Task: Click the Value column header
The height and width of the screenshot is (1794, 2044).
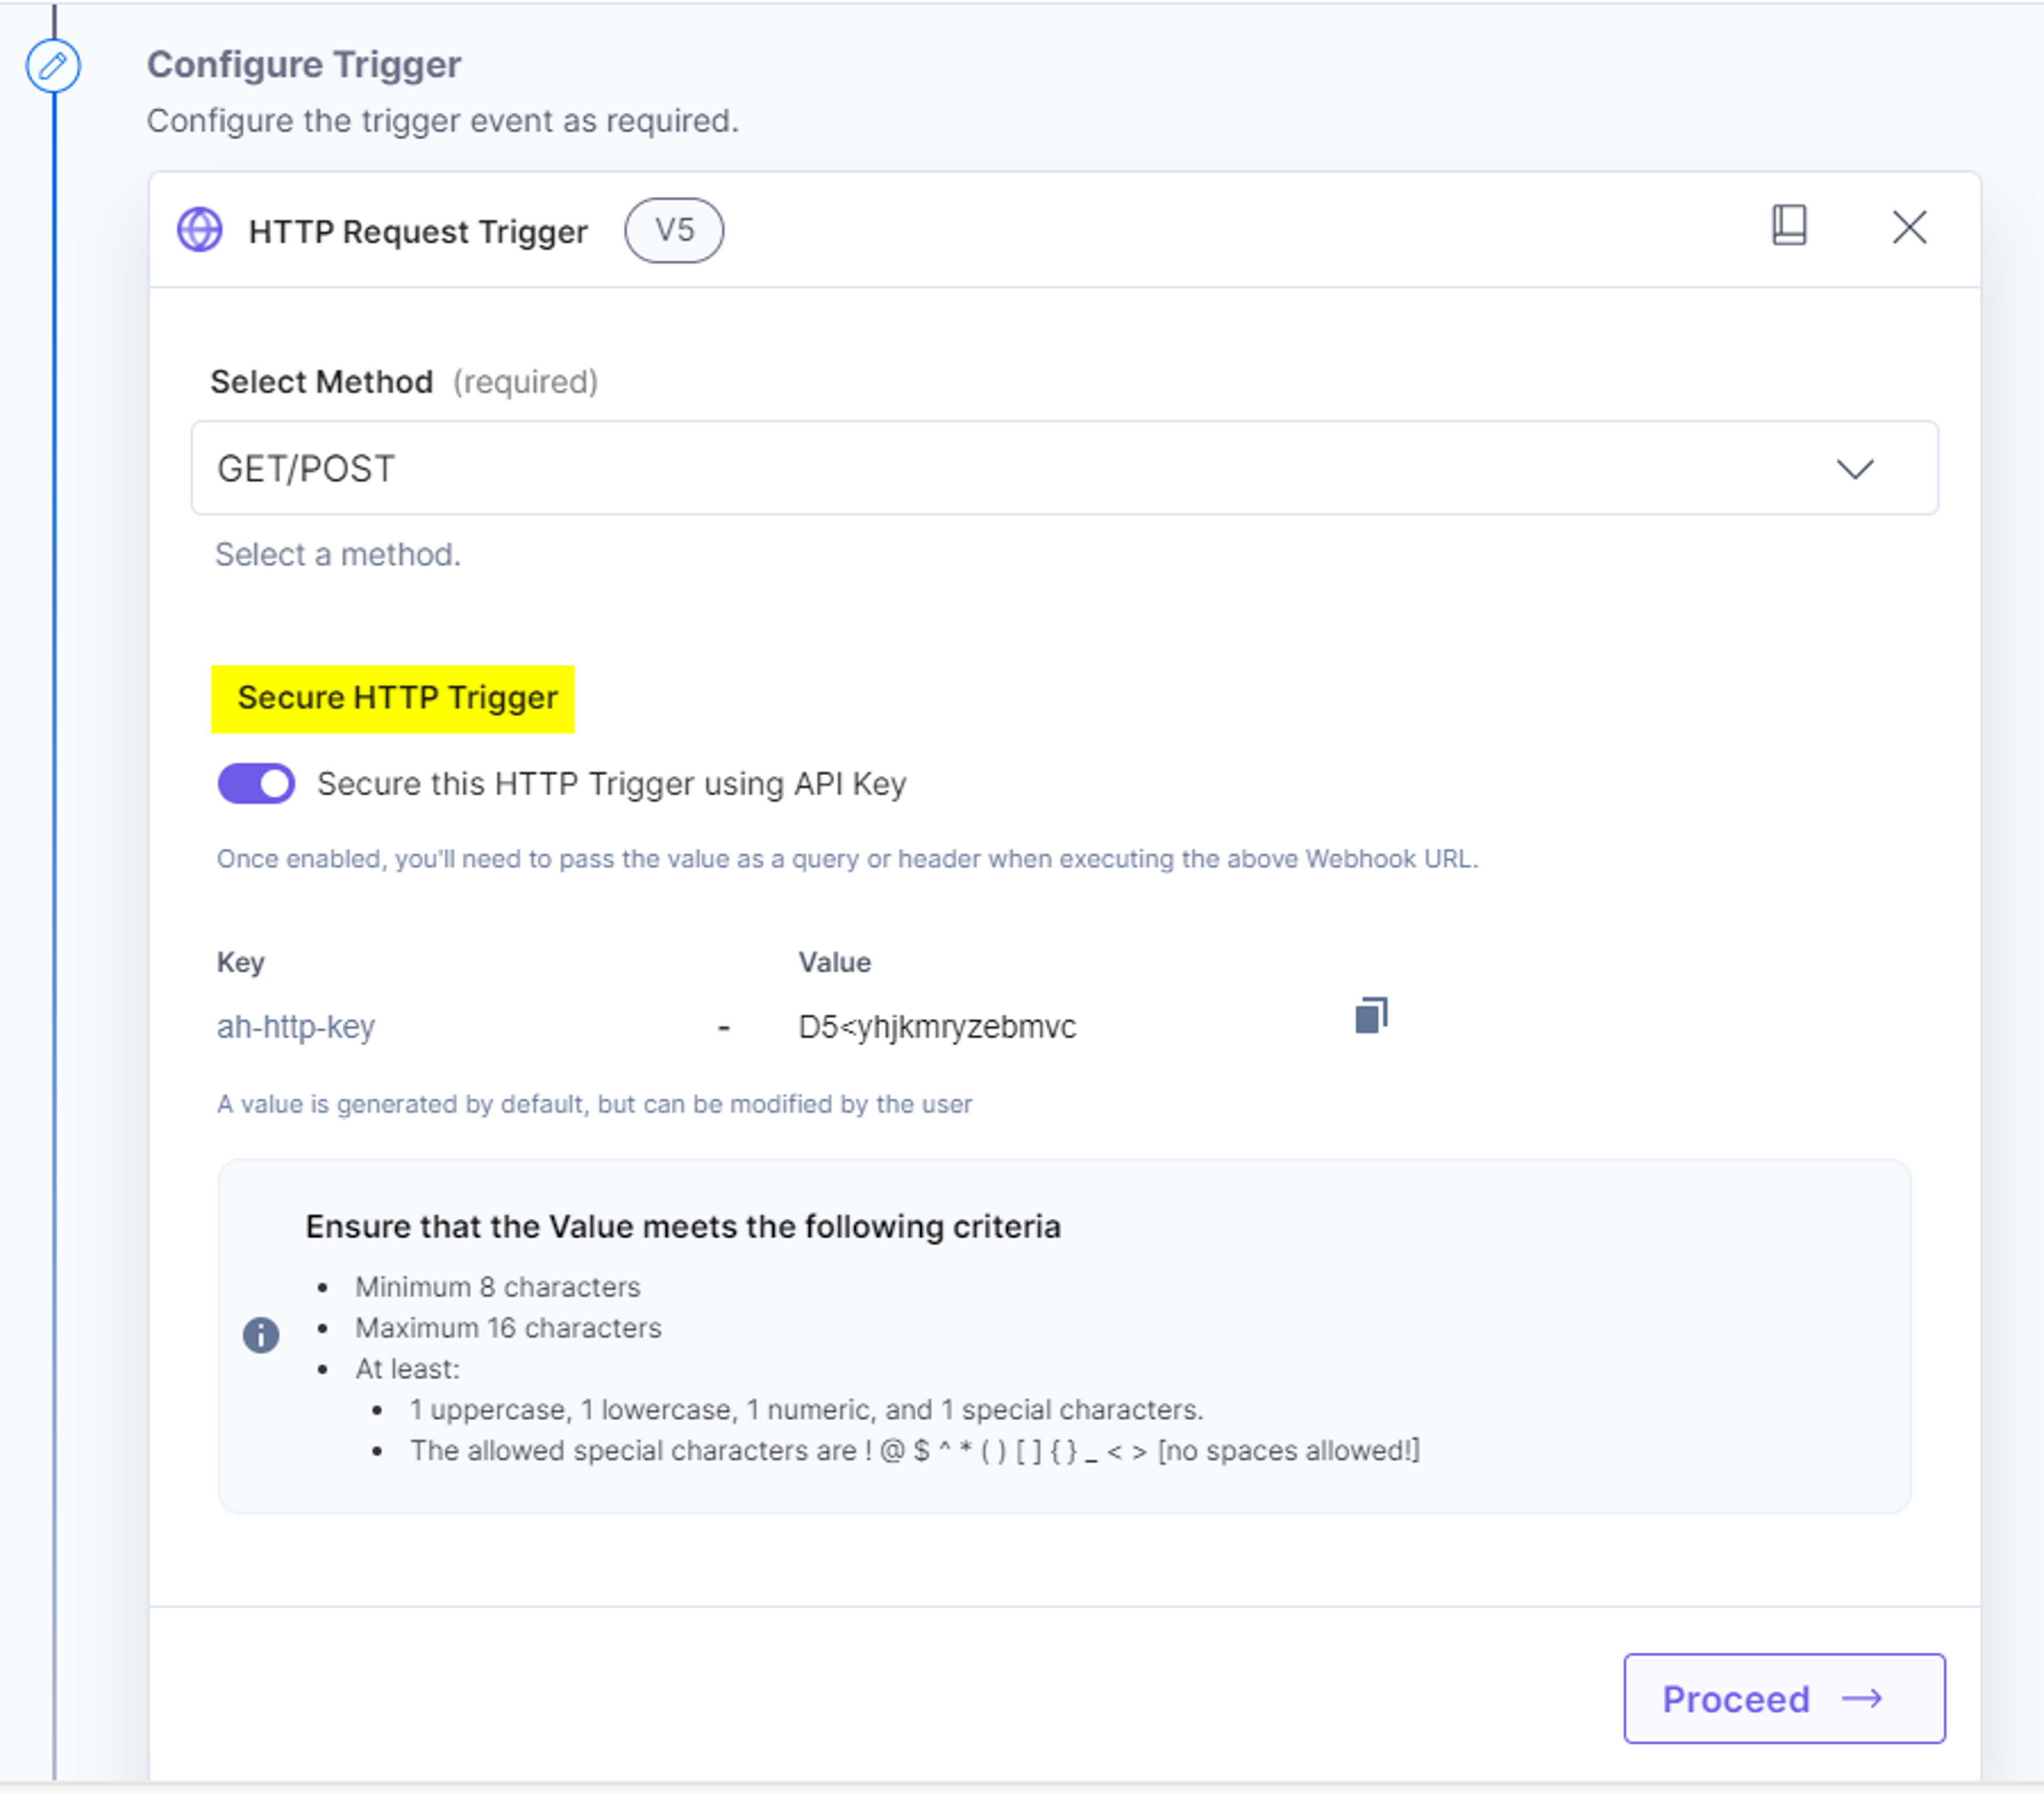Action: pos(834,962)
